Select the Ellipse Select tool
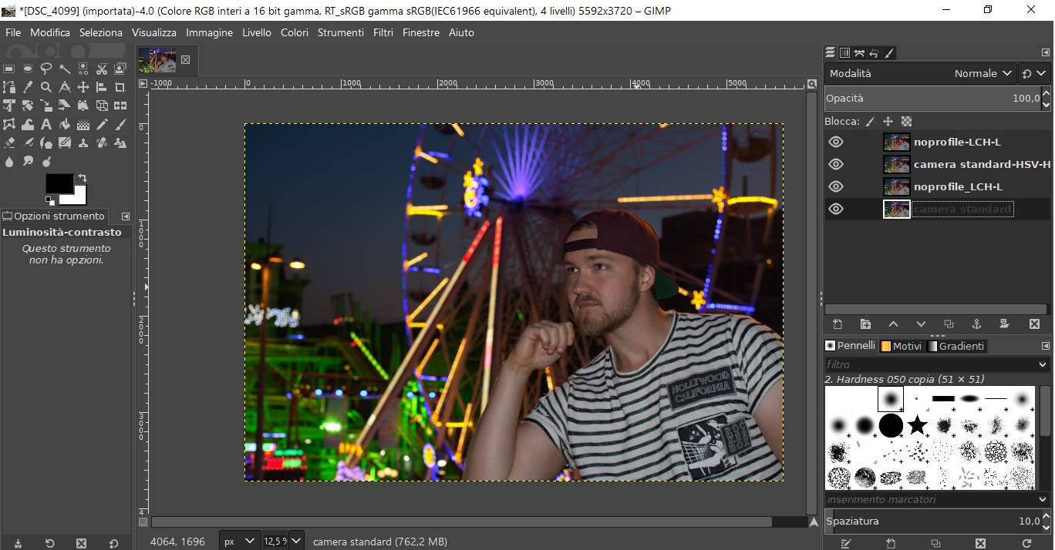The width and height of the screenshot is (1055, 550). 28,69
